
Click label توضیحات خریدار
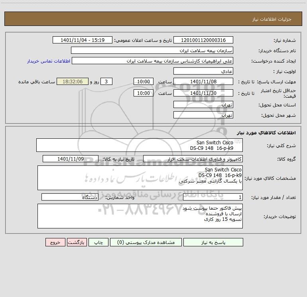(280, 216)
